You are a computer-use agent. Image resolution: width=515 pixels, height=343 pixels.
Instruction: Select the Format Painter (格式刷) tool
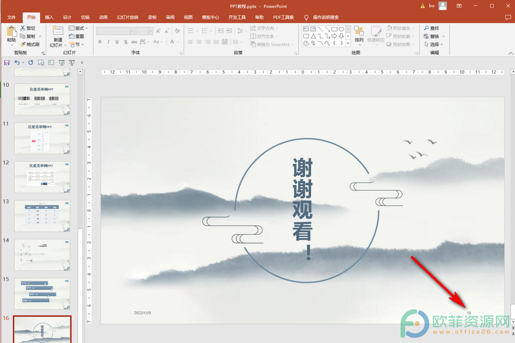(x=30, y=45)
